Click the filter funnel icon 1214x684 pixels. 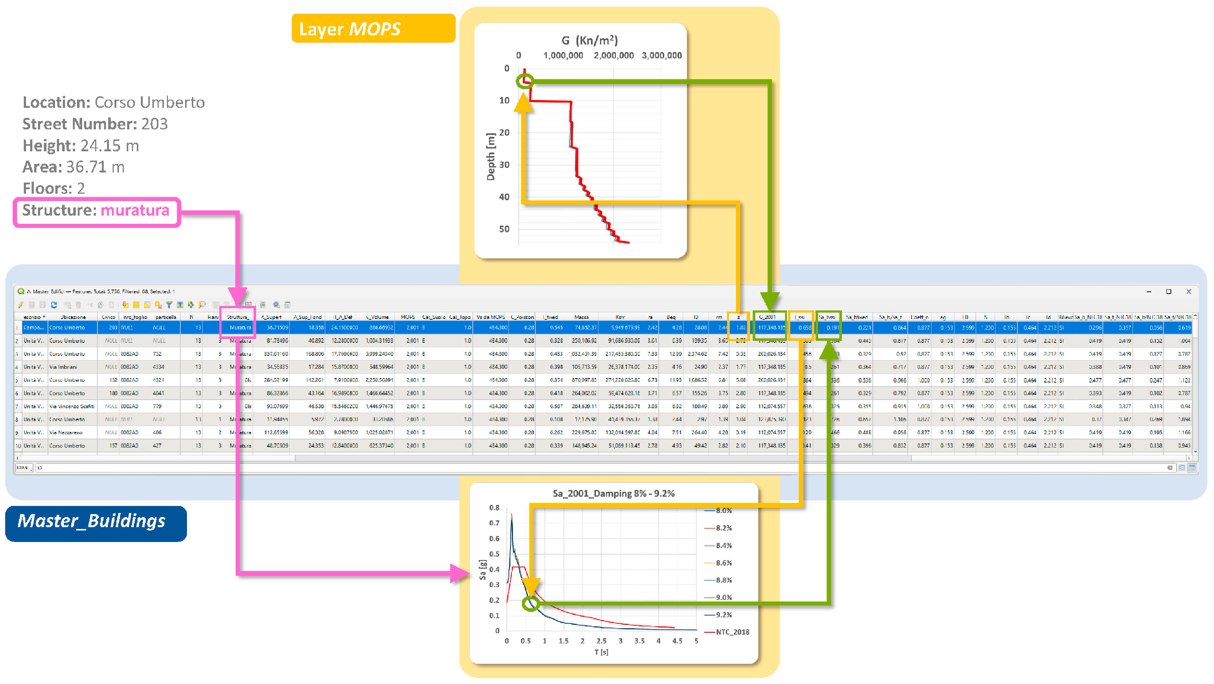click(169, 305)
